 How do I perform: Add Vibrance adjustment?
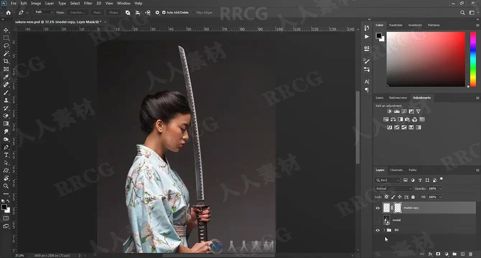pyautogui.click(x=418, y=111)
